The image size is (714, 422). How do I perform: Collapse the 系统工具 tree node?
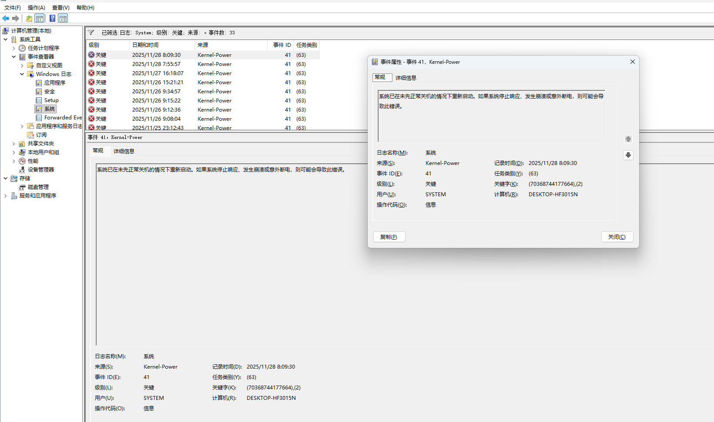(5, 40)
